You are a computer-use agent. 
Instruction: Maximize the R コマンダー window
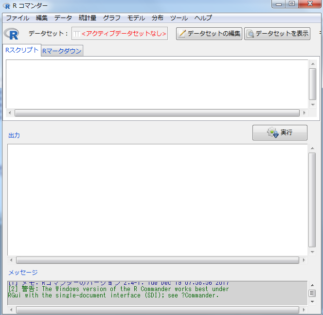click(292, 4)
